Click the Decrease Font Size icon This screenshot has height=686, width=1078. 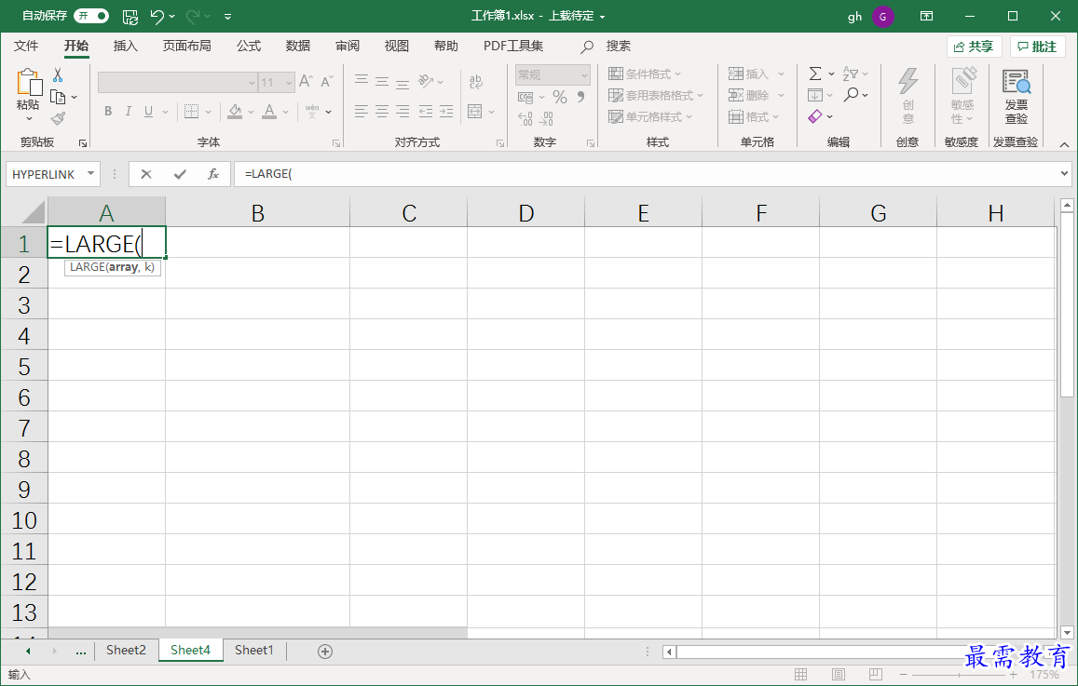coord(327,81)
